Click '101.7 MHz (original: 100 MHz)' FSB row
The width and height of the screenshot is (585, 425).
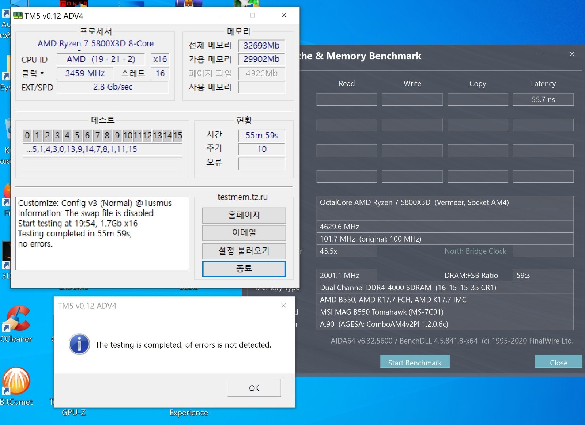pyautogui.click(x=445, y=239)
